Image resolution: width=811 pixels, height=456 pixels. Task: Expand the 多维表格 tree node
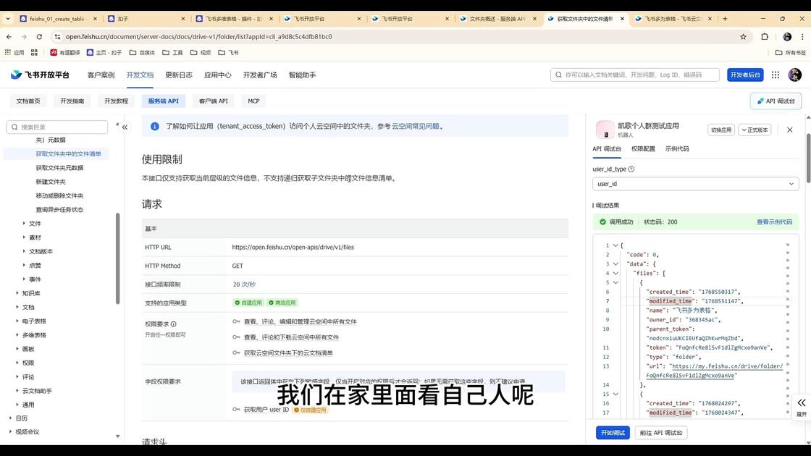click(x=17, y=335)
